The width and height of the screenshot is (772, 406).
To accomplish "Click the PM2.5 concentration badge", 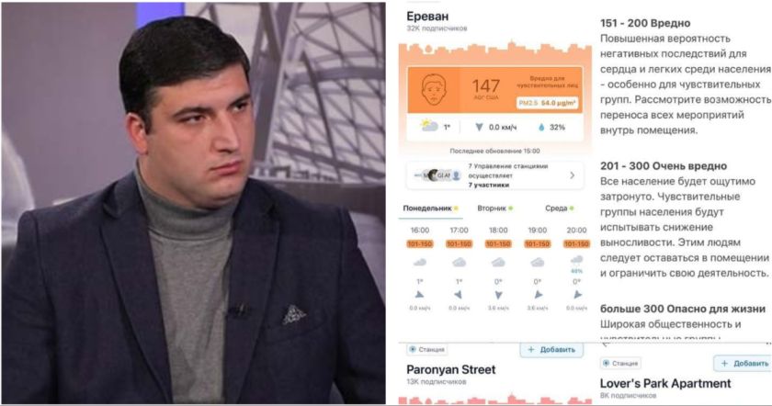I will [x=548, y=103].
